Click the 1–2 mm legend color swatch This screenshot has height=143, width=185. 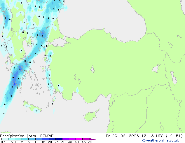(x=18, y=139)
